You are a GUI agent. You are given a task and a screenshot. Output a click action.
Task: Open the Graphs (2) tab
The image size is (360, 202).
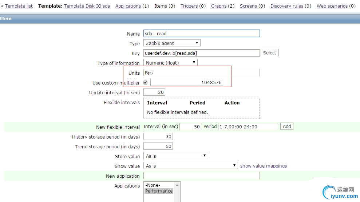point(219,6)
